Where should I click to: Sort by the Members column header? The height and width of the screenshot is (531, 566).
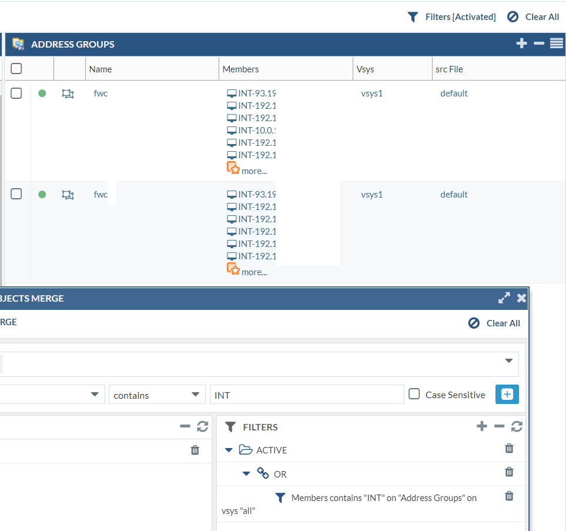tap(240, 69)
